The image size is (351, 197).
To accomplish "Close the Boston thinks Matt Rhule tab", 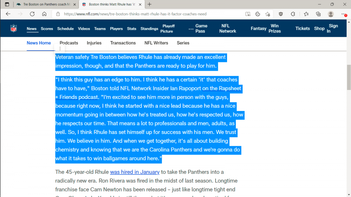I will [x=140, y=5].
